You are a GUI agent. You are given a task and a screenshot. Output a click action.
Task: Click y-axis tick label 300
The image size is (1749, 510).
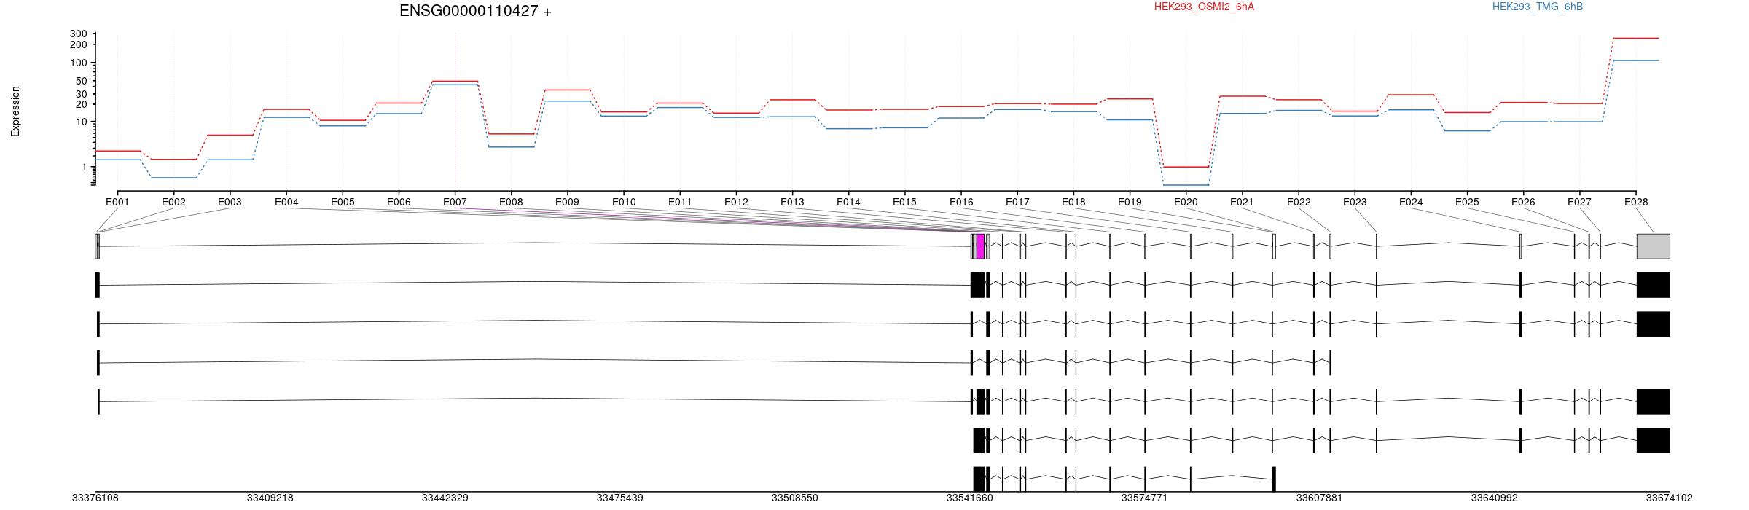(x=79, y=34)
